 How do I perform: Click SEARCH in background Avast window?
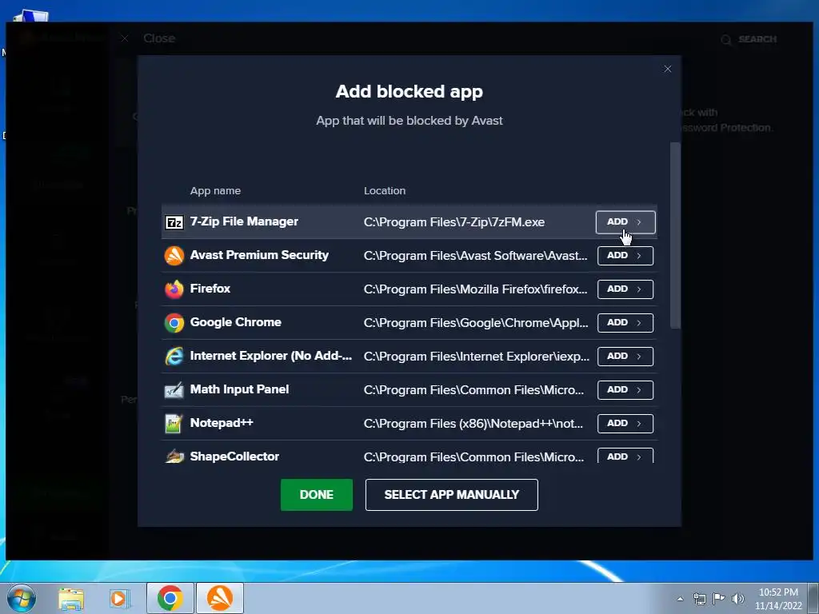(749, 39)
